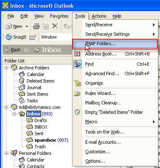Choose Address Book... menu entry
The width and height of the screenshot is (160, 168).
[x=115, y=54]
